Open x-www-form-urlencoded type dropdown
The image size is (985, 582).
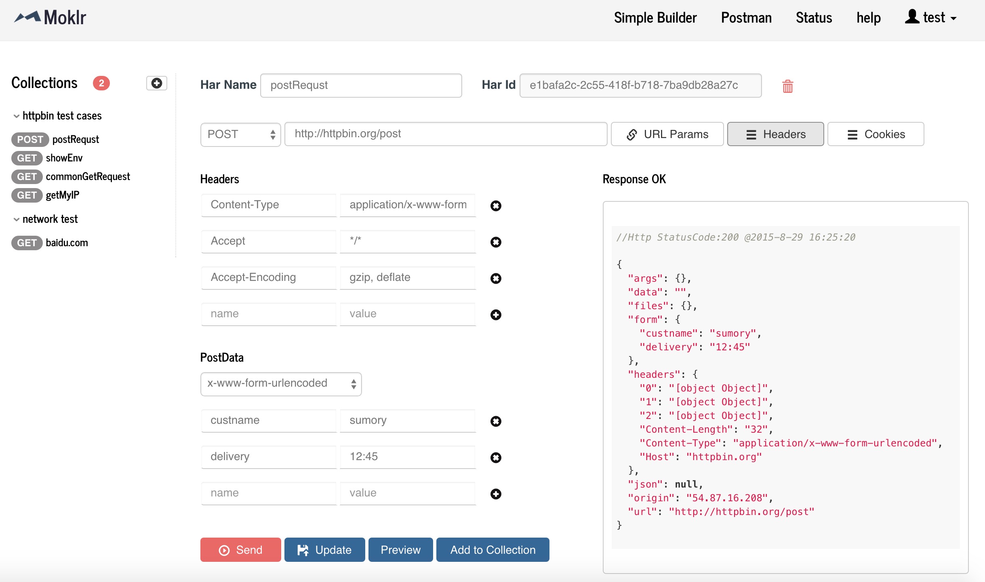281,383
